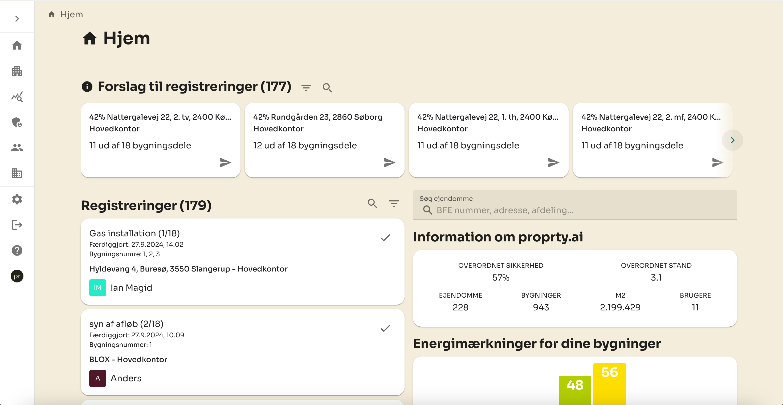Search within Registreringer list

[x=372, y=203]
